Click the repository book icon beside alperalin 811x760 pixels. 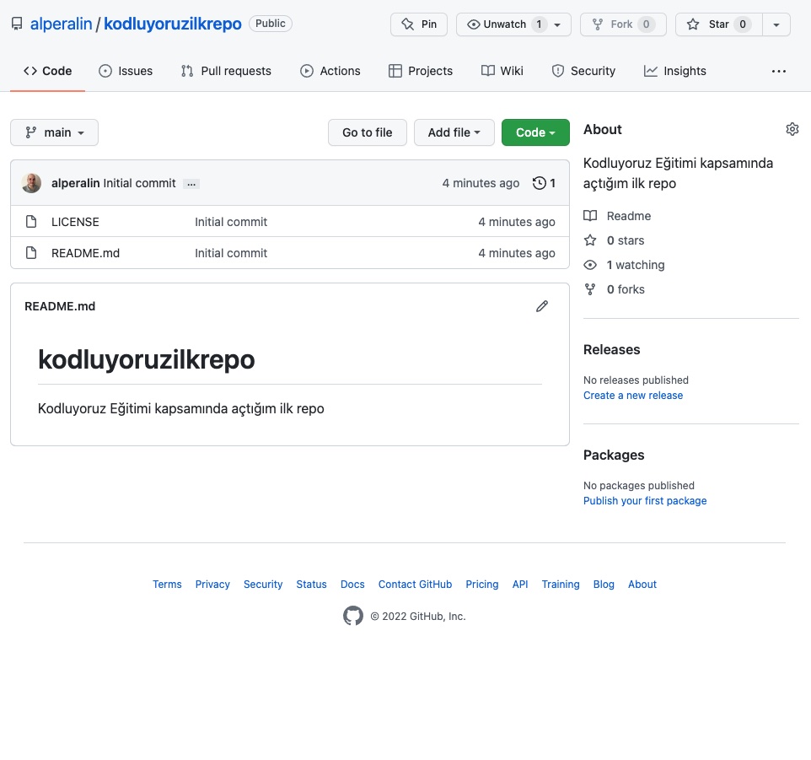(17, 24)
